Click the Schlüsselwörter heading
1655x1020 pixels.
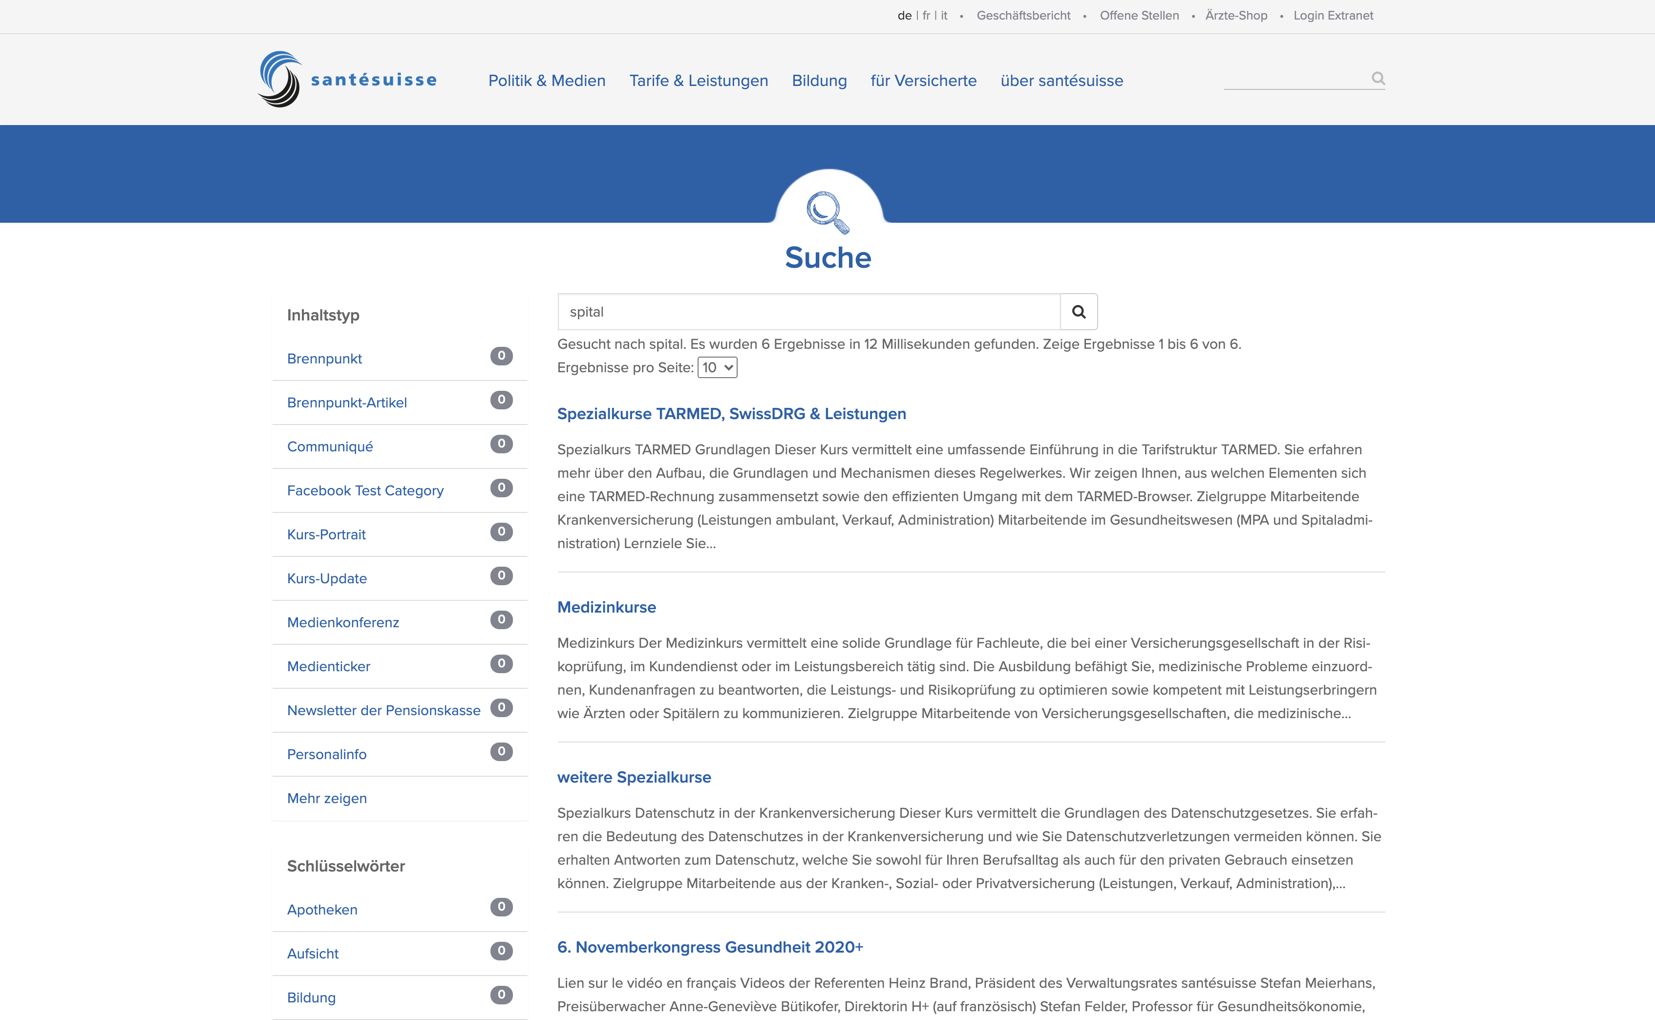[x=346, y=866]
